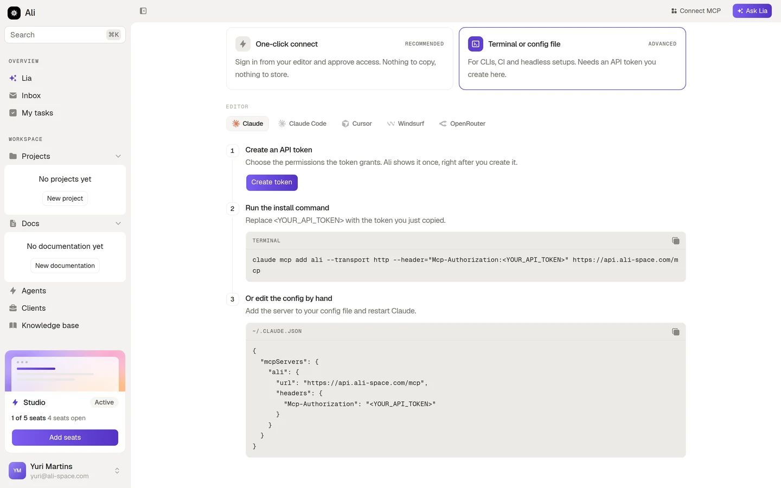Click the claude mcp add command text

(x=465, y=265)
